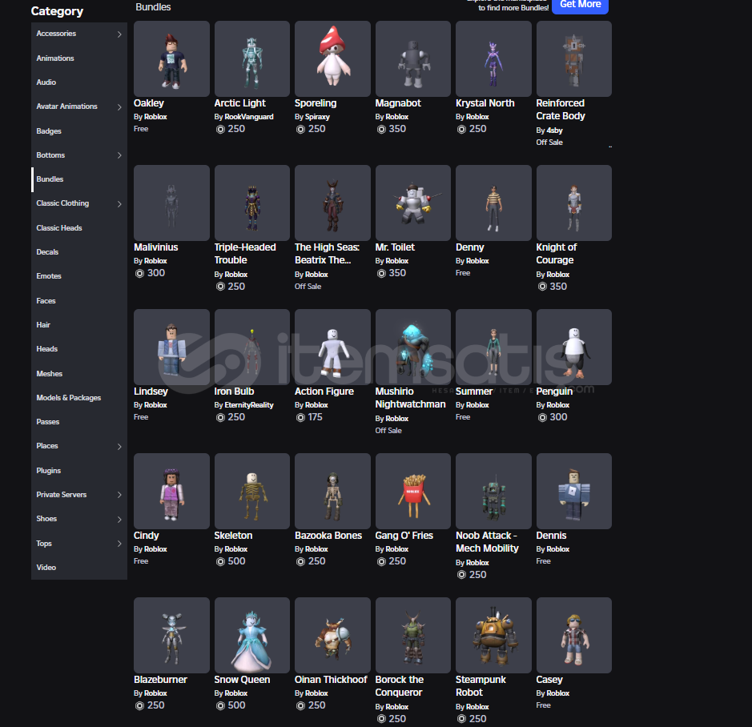This screenshot has height=727, width=752.
Task: Open the Action Figure title link
Action: 324,392
